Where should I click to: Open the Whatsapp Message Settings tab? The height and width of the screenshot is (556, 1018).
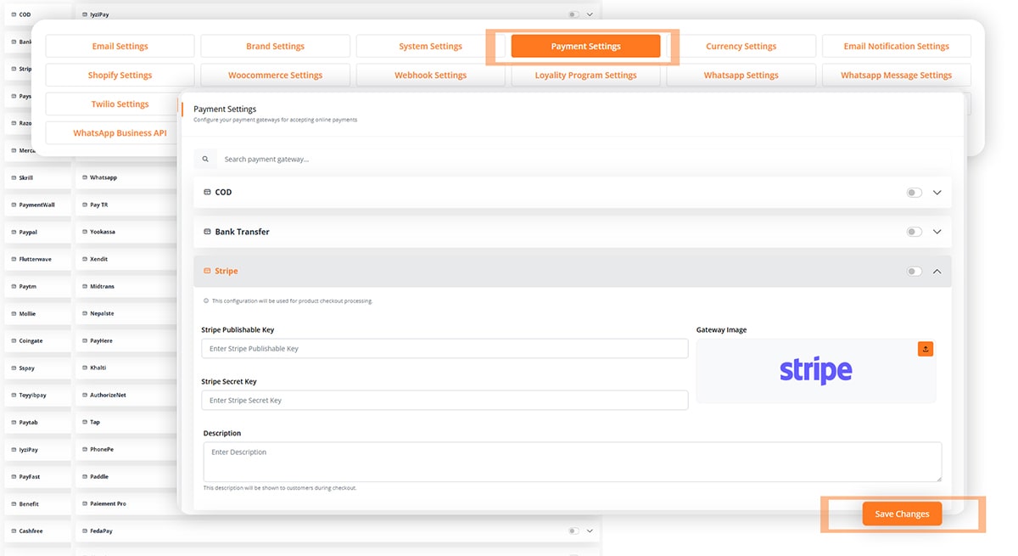[896, 75]
